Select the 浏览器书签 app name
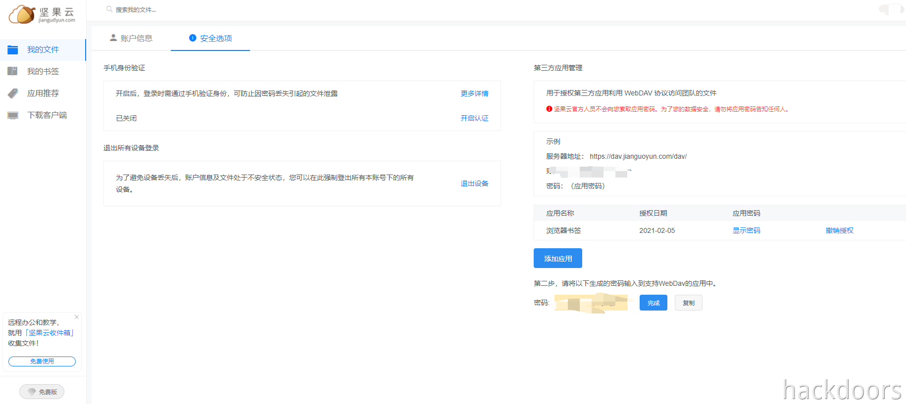The width and height of the screenshot is (906, 404). point(563,230)
